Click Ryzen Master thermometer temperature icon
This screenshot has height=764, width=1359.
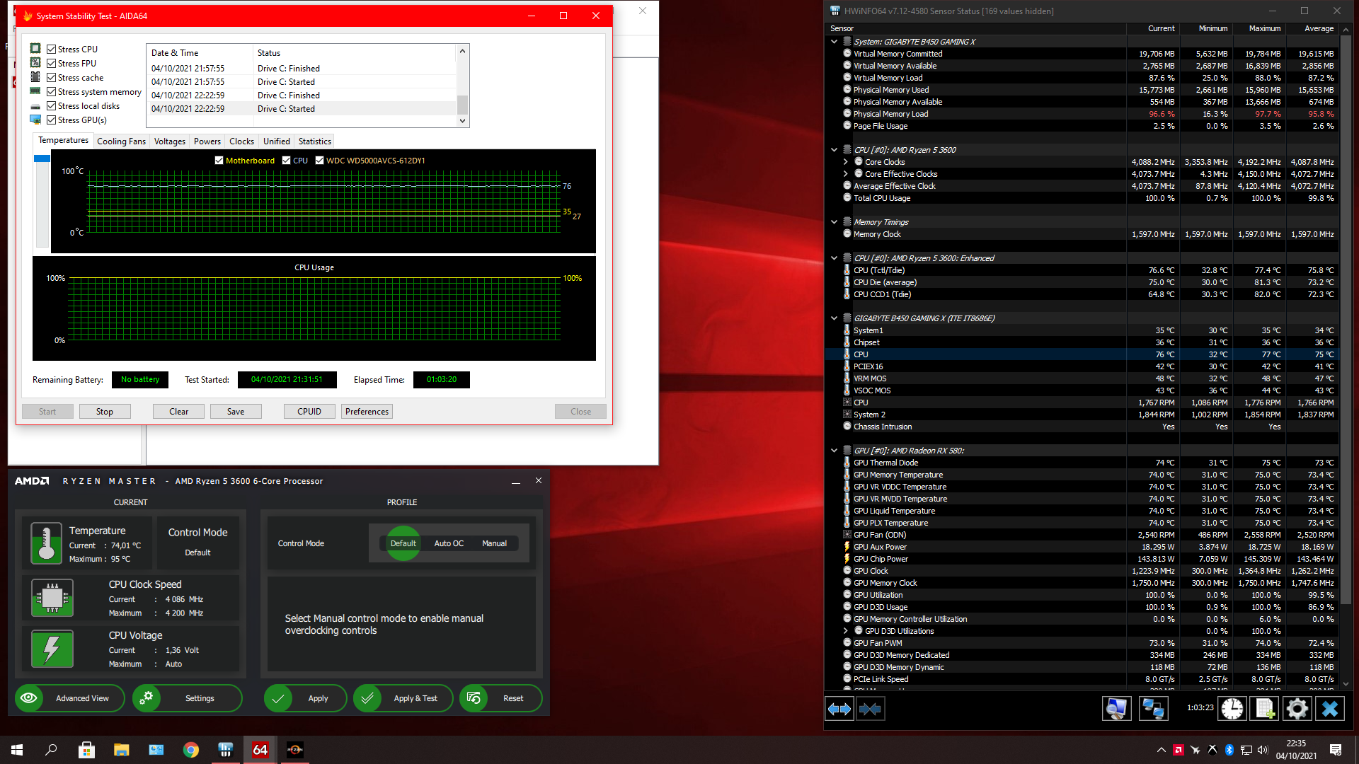(47, 543)
